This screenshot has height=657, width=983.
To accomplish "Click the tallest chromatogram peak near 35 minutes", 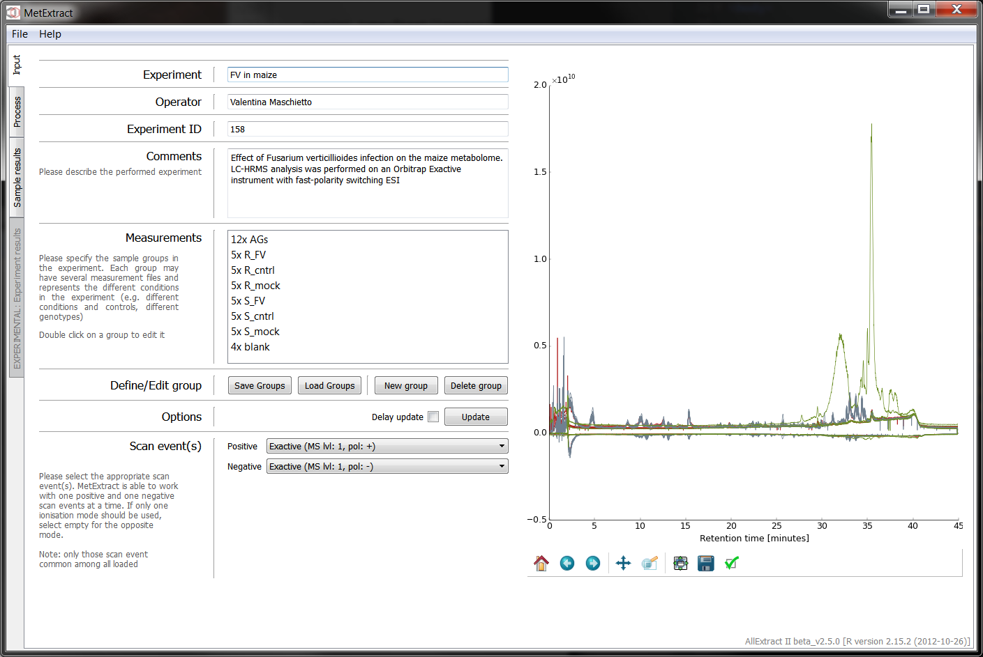I will click(871, 132).
